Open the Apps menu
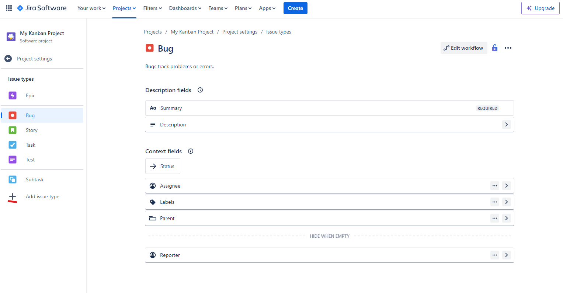Viewport: 563px width, 293px height. (267, 8)
